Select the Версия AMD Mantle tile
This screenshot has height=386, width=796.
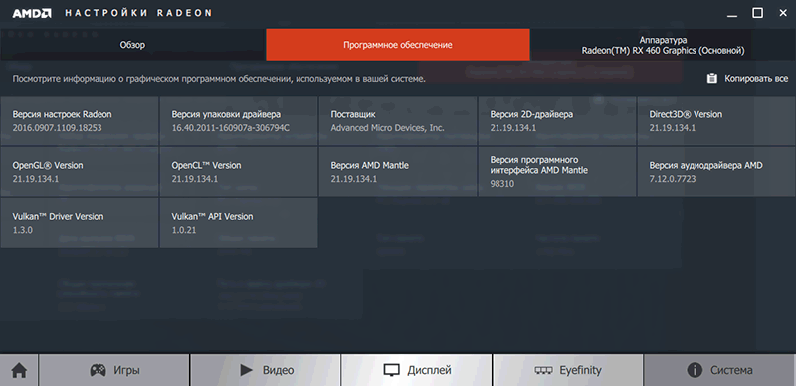pos(398,172)
